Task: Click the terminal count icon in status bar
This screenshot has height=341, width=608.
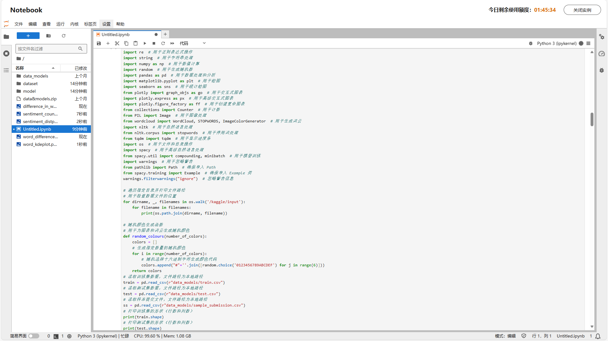Action: [x=56, y=336]
